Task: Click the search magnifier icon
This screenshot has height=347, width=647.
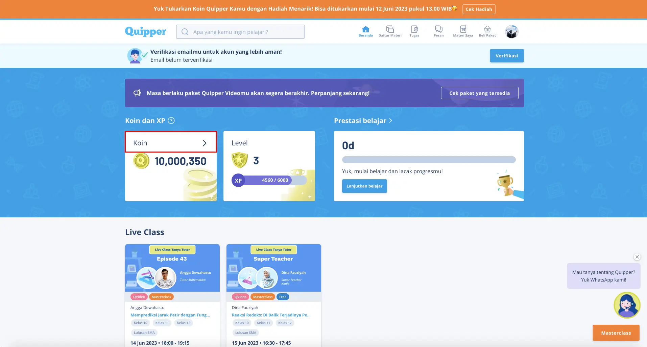Action: [x=185, y=32]
